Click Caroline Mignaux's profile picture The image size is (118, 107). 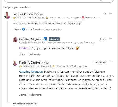15,40
